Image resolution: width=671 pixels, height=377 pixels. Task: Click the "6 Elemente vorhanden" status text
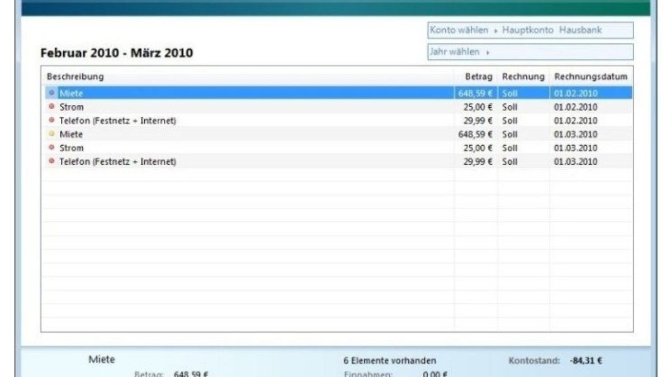coord(390,361)
